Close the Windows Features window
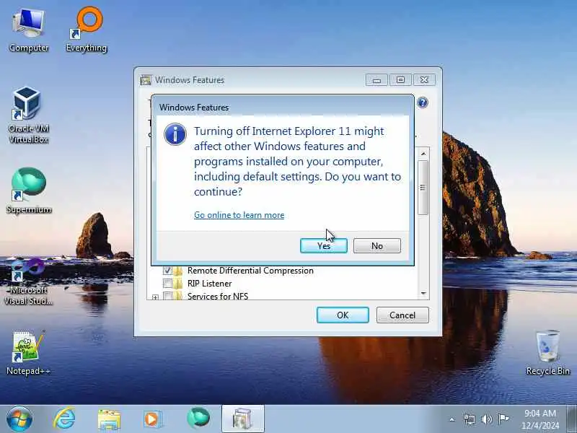 [x=424, y=80]
